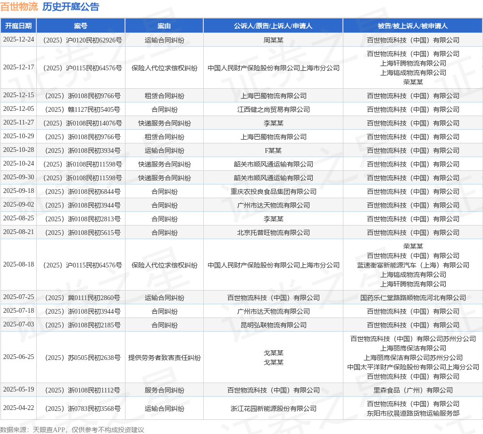Select case number 沪0120民初62926号
Viewport: 483px width, 434px height.
[x=83, y=41]
